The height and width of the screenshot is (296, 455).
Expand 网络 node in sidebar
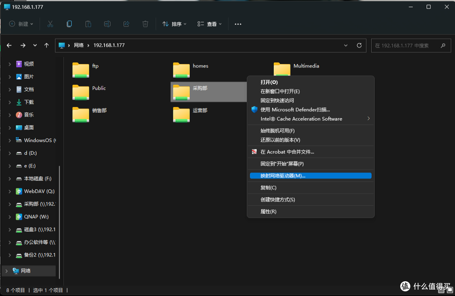point(6,271)
